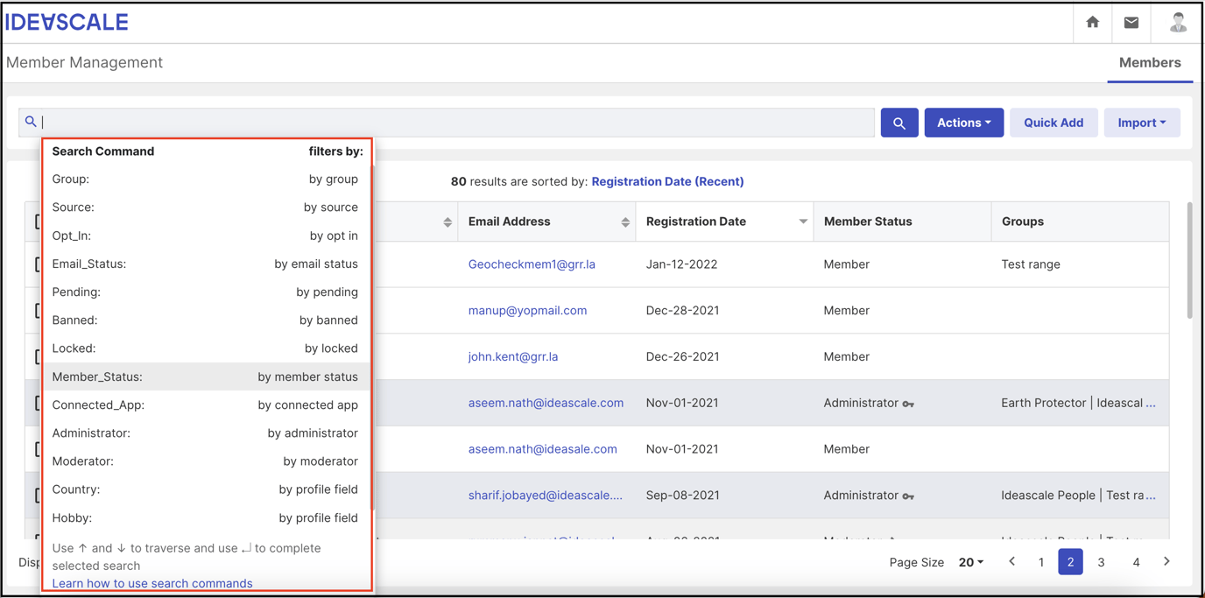This screenshot has height=598, width=1205.
Task: Select Member_Status from the search command list
Action: coord(207,376)
